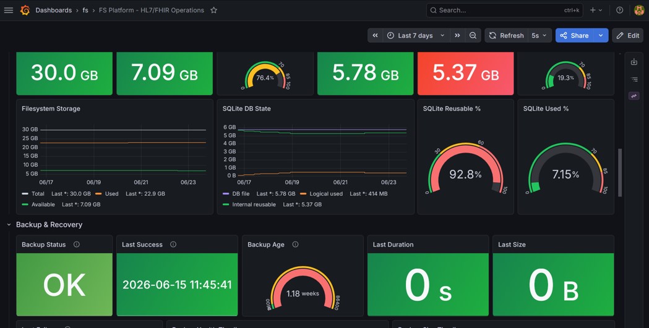
Task: Click the 2026-06-15 11:45:41 timestamp
Action: [x=177, y=285]
